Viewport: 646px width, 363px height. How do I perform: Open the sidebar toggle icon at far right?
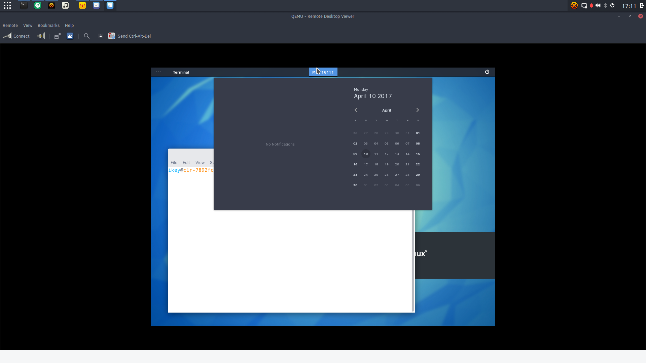pos(642,5)
